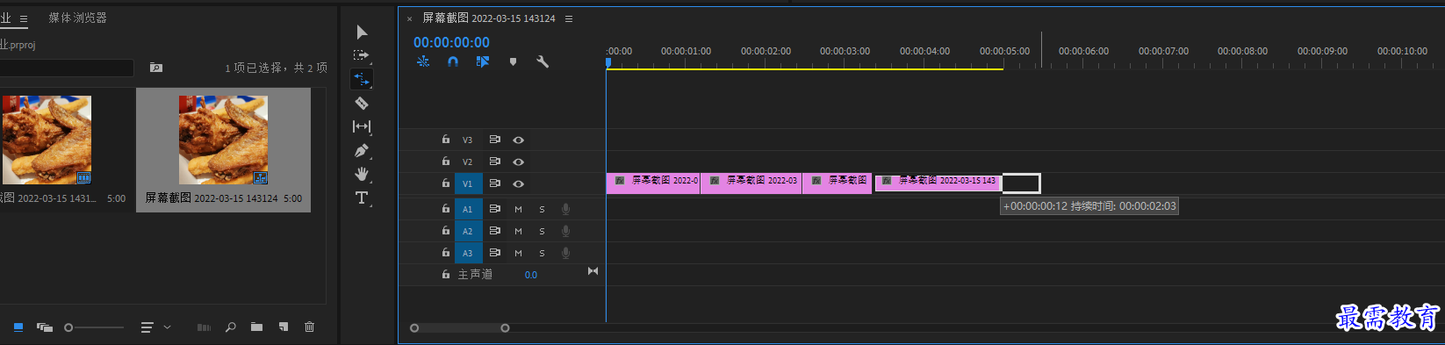The height and width of the screenshot is (345, 1445).
Task: Select the still image thumbnail on left
Action: pos(47,140)
